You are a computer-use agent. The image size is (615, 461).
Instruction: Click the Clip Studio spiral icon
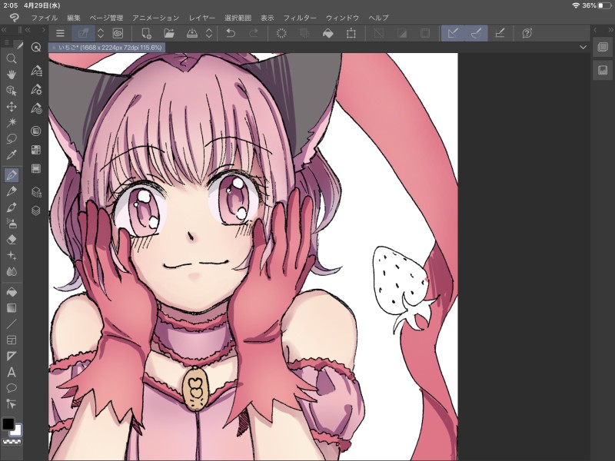[118, 33]
